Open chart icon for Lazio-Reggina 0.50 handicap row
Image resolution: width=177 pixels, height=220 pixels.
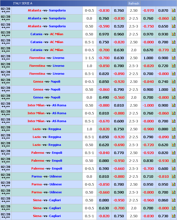(x=174, y=145)
